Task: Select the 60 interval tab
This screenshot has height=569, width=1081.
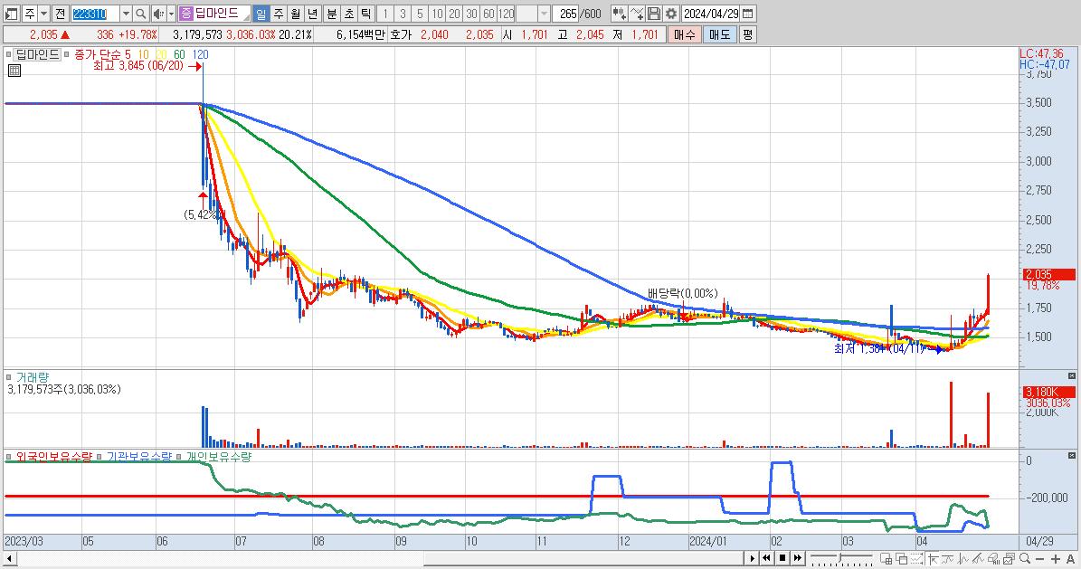Action: click(x=488, y=14)
